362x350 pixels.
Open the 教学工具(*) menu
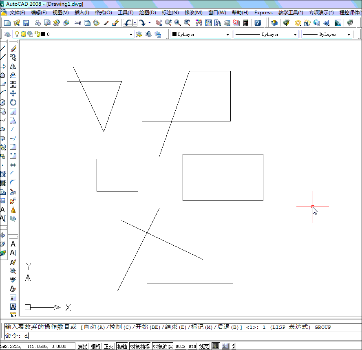(x=291, y=13)
